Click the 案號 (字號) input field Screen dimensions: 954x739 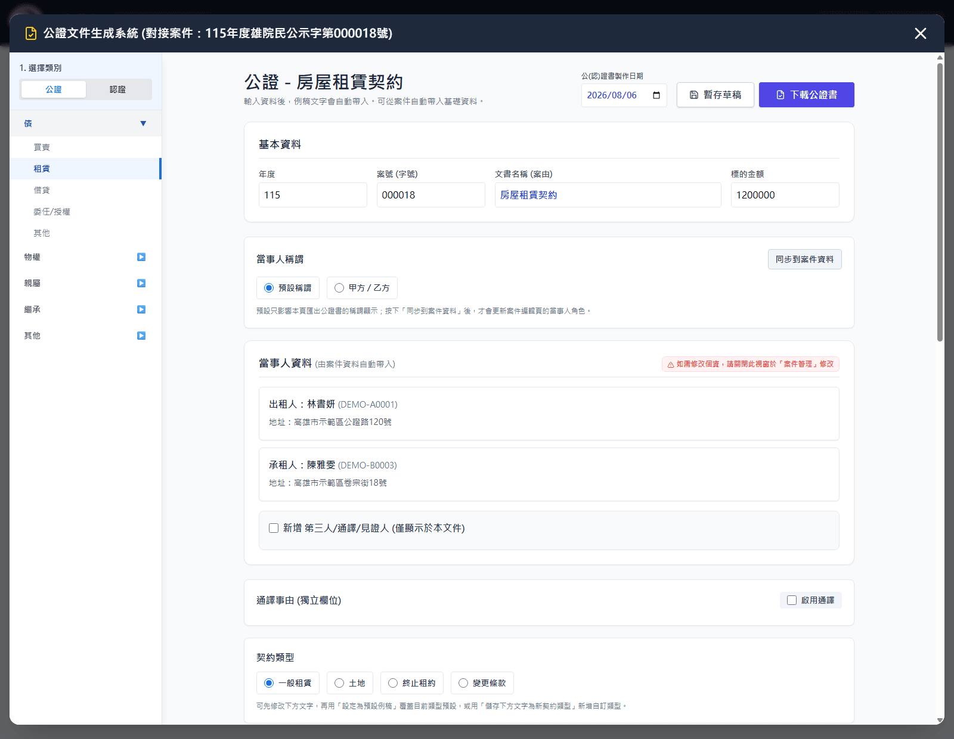(x=431, y=195)
